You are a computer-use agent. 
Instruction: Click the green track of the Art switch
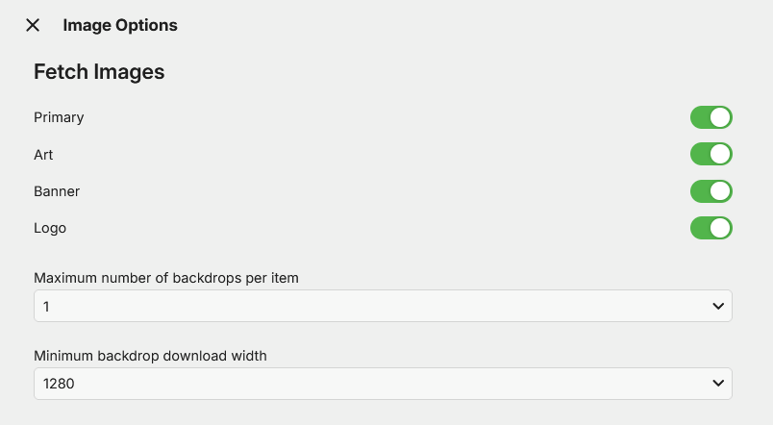click(x=699, y=154)
